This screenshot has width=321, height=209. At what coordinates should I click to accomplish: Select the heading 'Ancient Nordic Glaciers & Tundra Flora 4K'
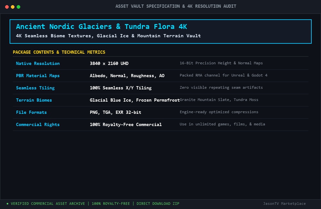(101, 26)
